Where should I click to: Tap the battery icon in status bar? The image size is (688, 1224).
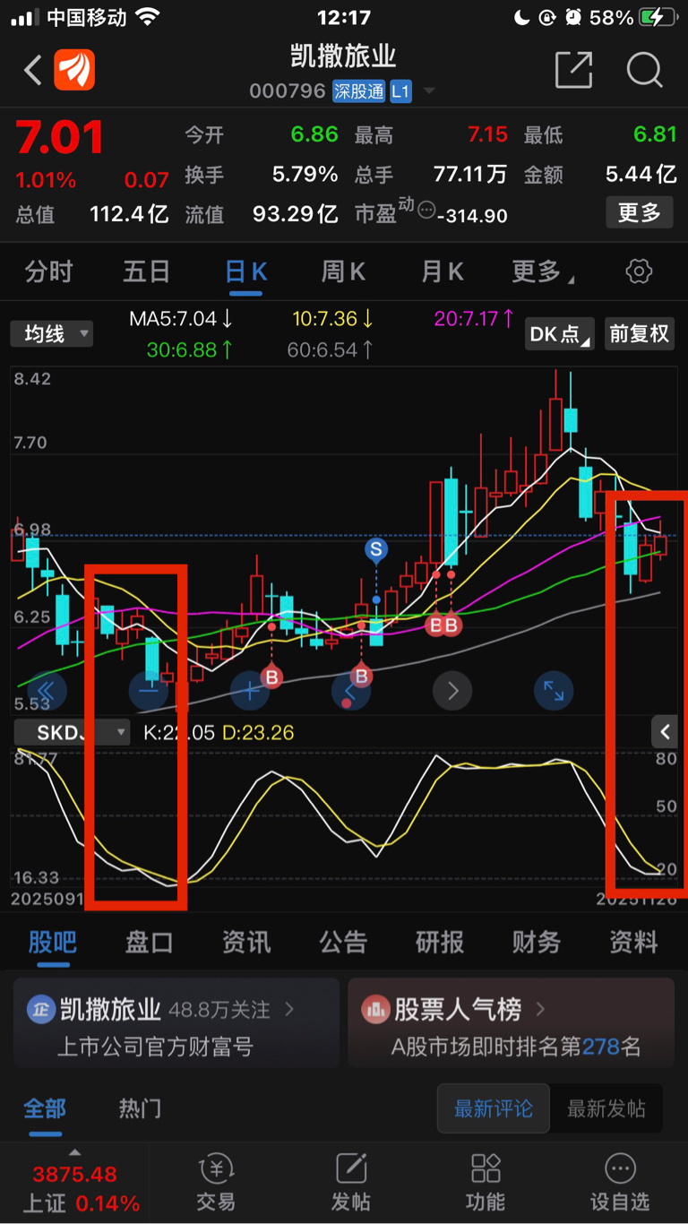coord(658,17)
